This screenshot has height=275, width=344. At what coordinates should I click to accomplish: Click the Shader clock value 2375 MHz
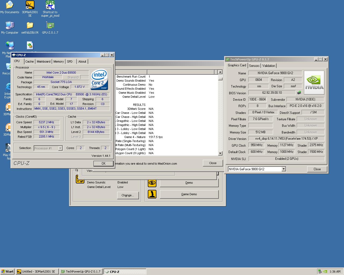click(x=316, y=145)
